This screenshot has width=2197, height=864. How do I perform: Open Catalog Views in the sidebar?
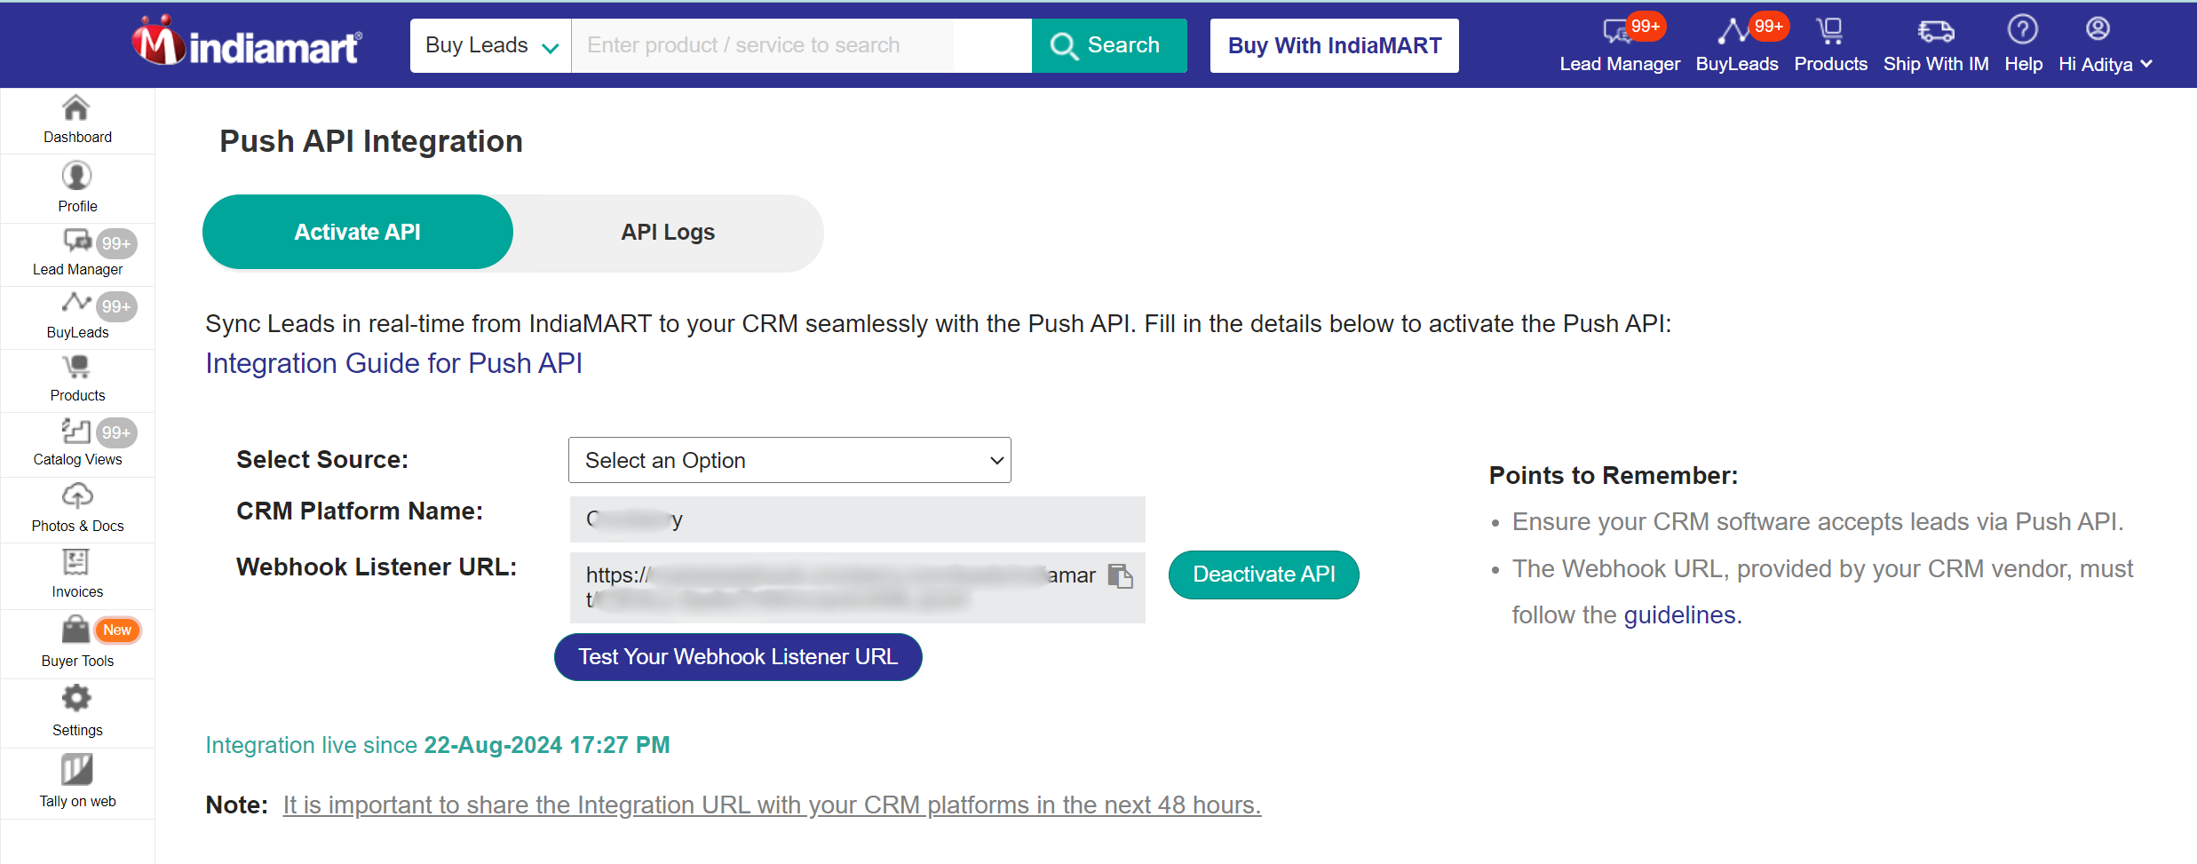76,432
